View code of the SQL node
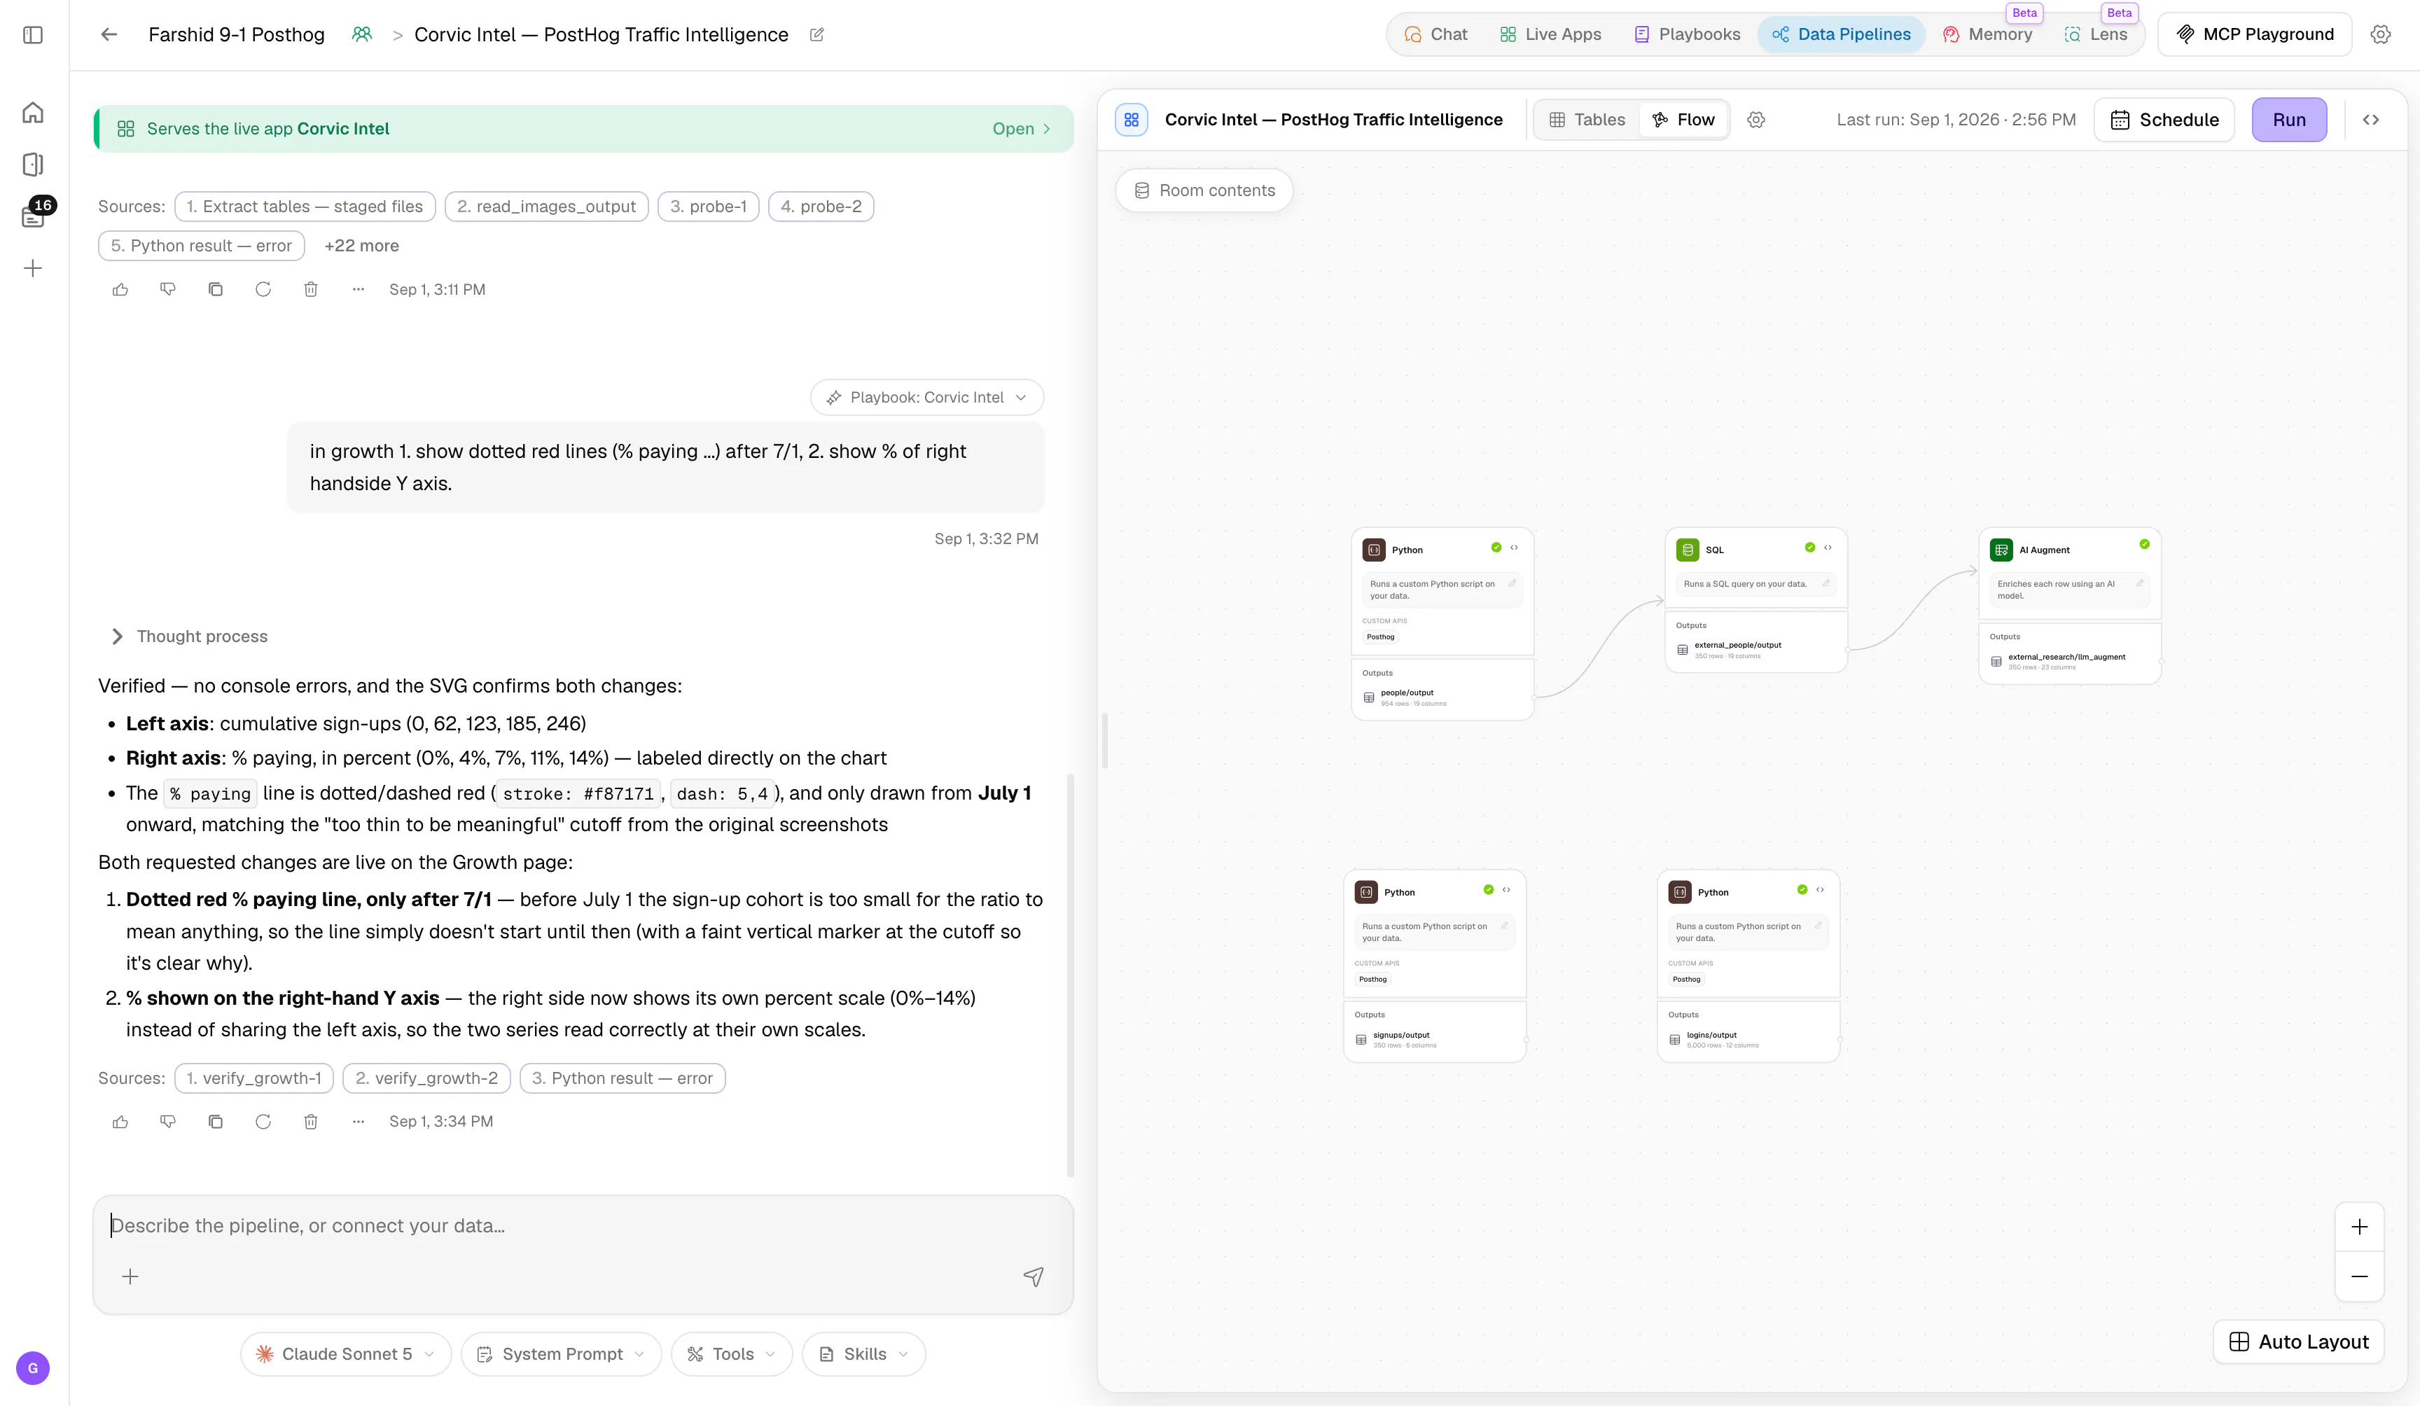This screenshot has width=2420, height=1406. (x=1828, y=548)
